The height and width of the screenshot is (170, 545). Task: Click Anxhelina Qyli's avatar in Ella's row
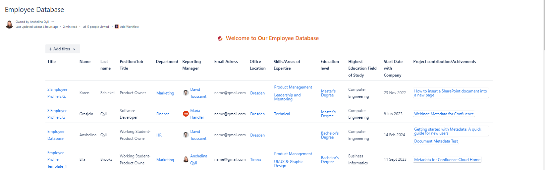(x=186, y=159)
